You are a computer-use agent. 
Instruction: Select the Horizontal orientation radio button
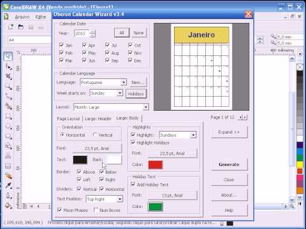pos(62,135)
